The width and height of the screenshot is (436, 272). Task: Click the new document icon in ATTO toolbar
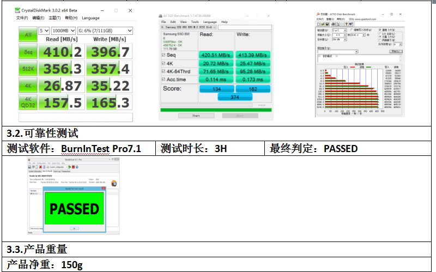tap(318, 24)
